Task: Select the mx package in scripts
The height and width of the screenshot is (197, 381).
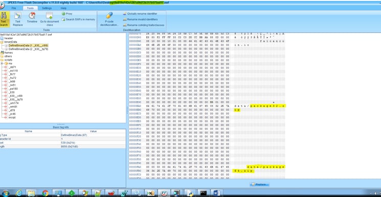Action: [8, 63]
